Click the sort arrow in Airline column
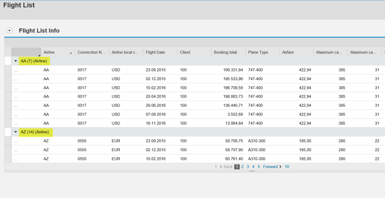Screen dimensions: 385x198 [71, 53]
